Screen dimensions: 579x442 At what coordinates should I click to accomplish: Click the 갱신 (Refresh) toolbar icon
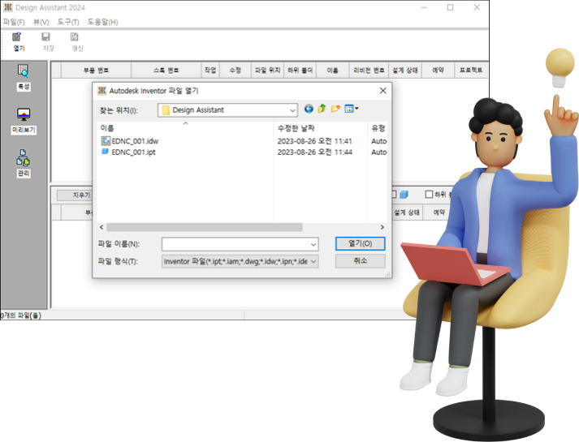pyautogui.click(x=76, y=38)
